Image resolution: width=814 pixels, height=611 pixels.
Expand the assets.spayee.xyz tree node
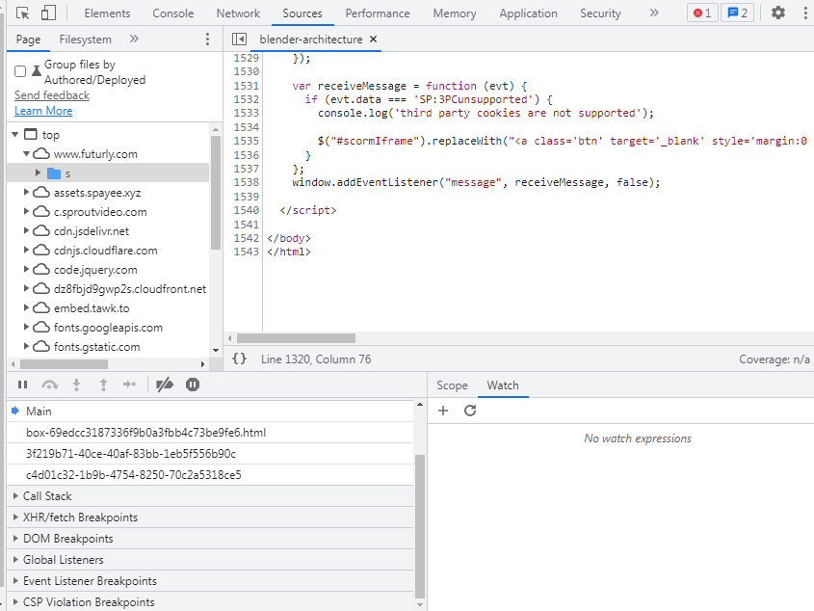[x=27, y=193]
